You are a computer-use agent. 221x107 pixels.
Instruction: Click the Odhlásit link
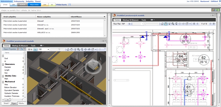(x=214, y=1)
